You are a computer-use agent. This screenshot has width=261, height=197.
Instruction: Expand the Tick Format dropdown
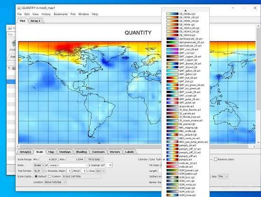[39, 171]
